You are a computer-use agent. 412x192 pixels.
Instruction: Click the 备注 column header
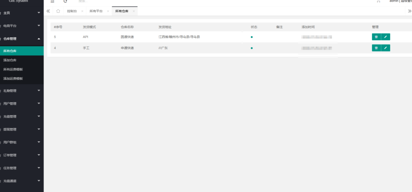pyautogui.click(x=279, y=27)
